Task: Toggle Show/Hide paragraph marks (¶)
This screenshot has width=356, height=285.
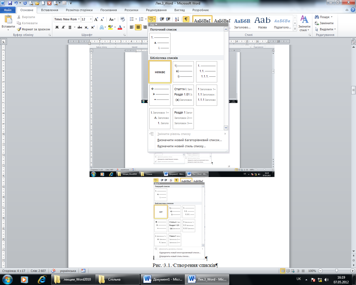Action: 186,19
